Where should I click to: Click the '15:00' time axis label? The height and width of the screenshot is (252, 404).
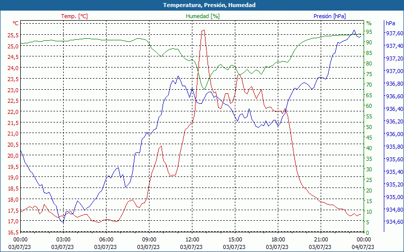point(235,240)
